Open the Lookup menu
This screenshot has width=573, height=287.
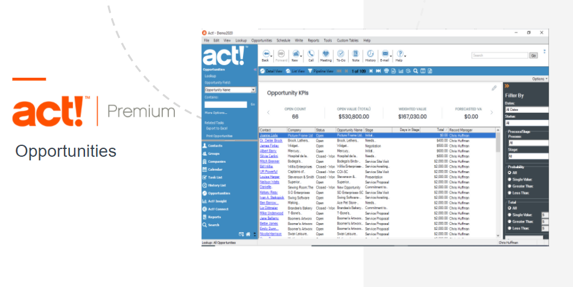point(241,40)
